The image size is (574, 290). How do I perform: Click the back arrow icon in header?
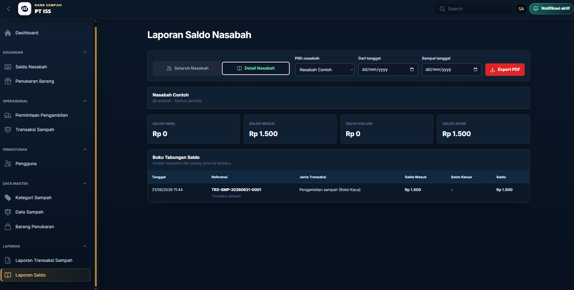tap(8, 9)
